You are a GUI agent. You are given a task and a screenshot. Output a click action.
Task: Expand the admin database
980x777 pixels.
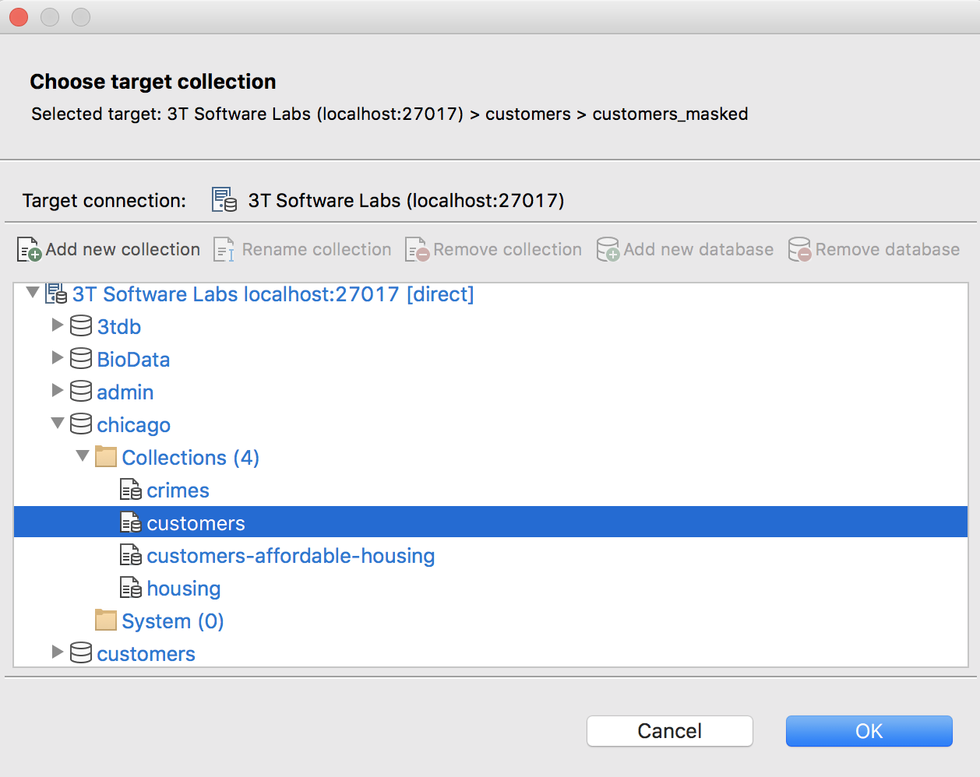tap(58, 391)
